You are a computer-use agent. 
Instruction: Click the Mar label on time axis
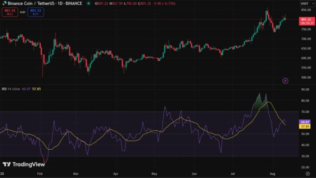tap(76, 174)
